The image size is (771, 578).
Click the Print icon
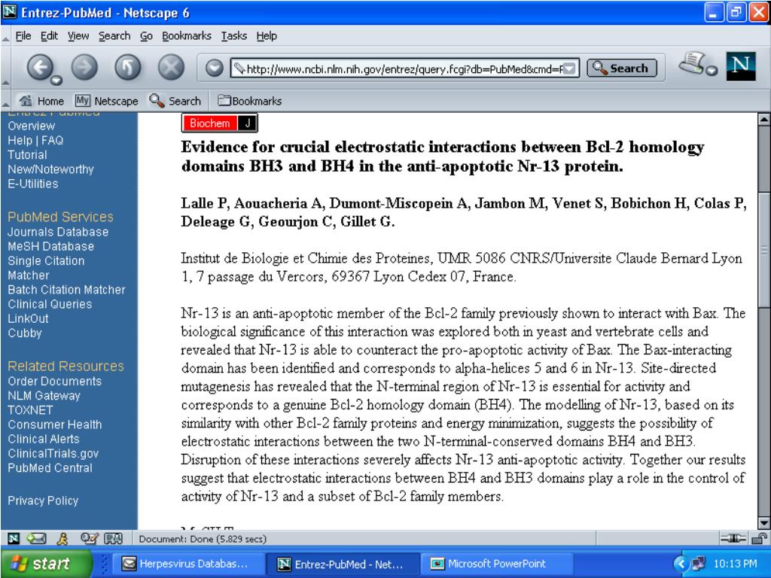(x=692, y=63)
